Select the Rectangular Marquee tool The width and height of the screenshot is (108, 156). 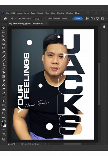pyautogui.click(x=4, y=32)
